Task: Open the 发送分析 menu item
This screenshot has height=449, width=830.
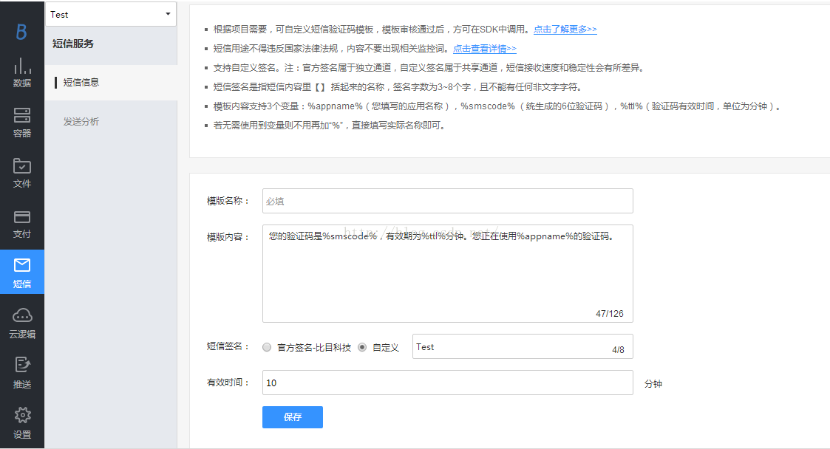Action: click(81, 121)
